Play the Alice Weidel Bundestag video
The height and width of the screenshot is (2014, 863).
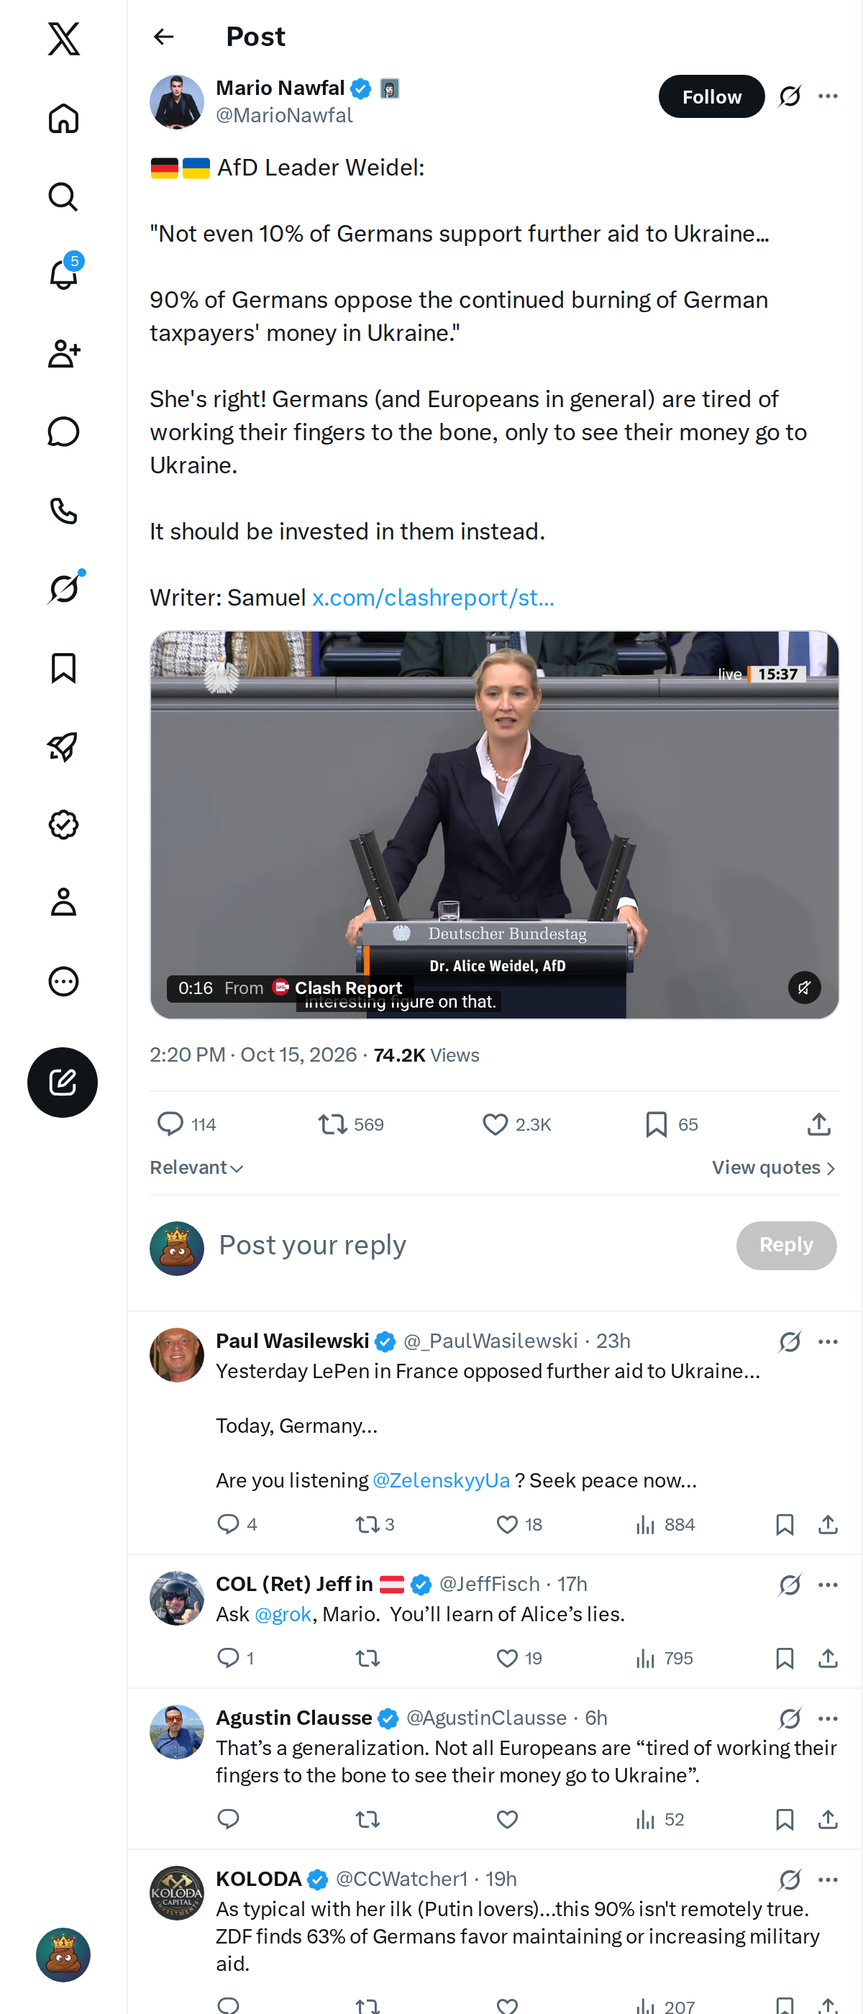[x=494, y=825]
